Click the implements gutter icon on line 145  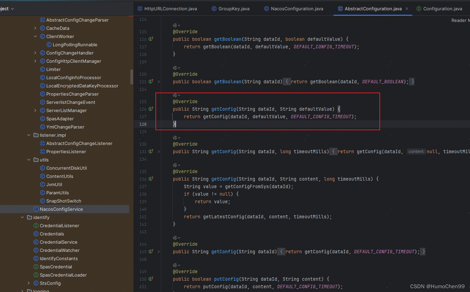151,252
